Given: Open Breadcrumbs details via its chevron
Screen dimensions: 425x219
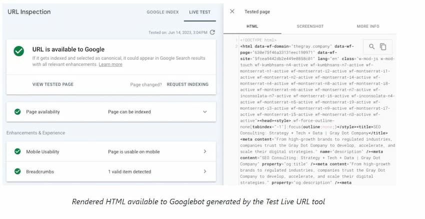Looking at the screenshot, I should (x=204, y=172).
